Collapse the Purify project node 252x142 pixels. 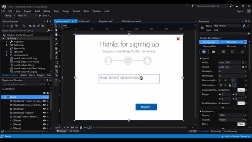4,38
